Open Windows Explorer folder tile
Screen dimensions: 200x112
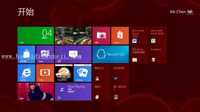139,54
